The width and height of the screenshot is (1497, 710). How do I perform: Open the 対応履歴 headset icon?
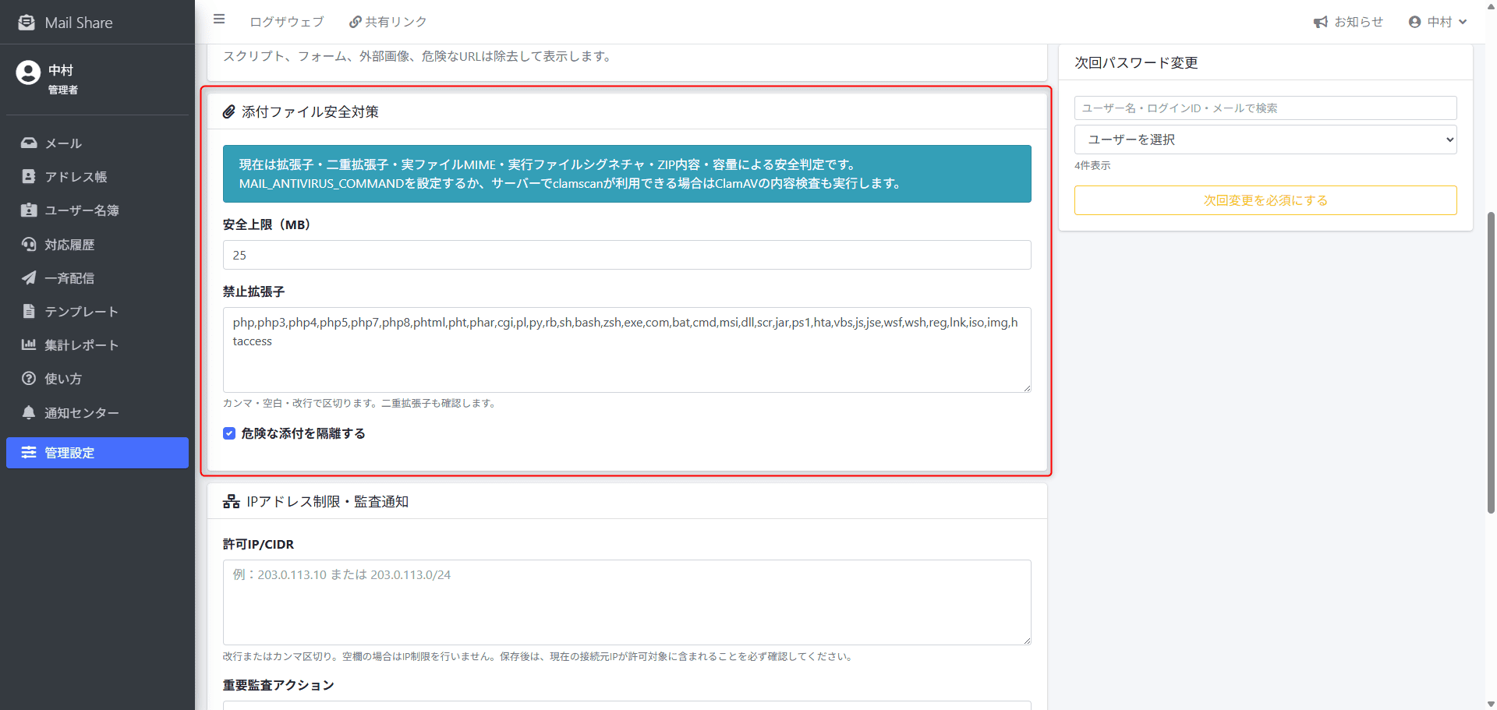(29, 245)
